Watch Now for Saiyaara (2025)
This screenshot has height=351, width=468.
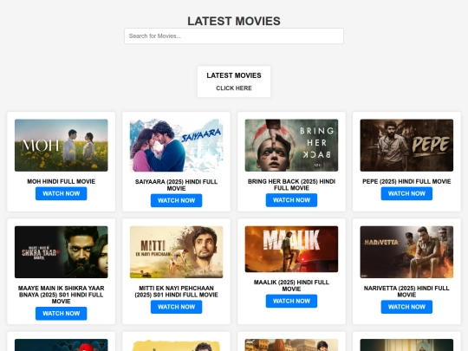tap(177, 200)
